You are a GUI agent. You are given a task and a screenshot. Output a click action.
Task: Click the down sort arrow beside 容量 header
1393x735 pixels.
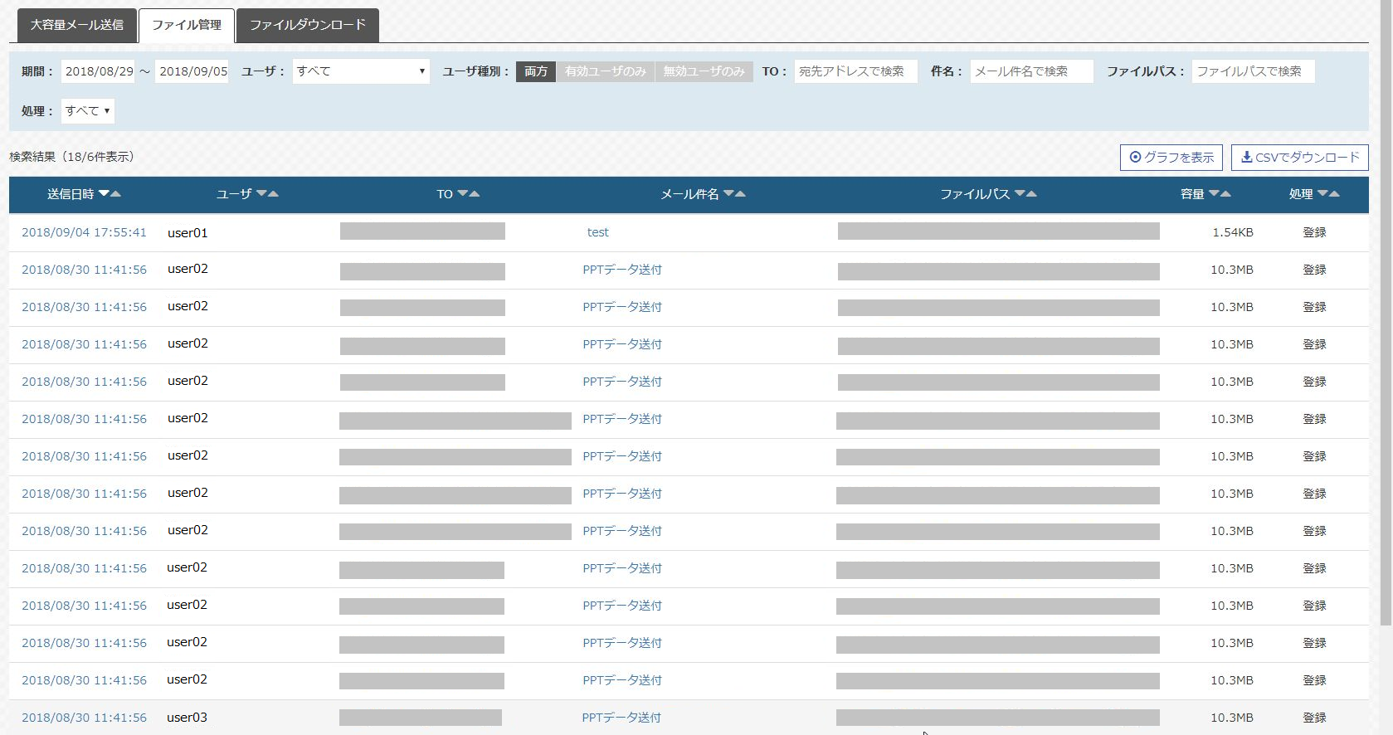(1214, 193)
